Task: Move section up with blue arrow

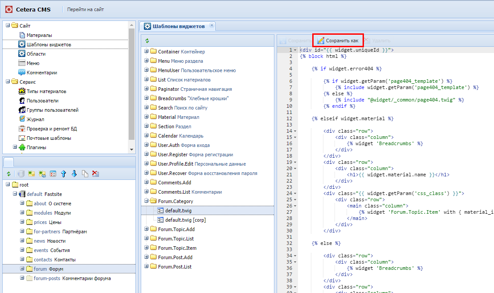Action: (x=63, y=174)
